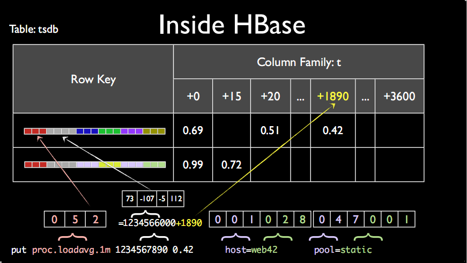
Task: Click the red bytes of first row key
Action: pos(35,131)
